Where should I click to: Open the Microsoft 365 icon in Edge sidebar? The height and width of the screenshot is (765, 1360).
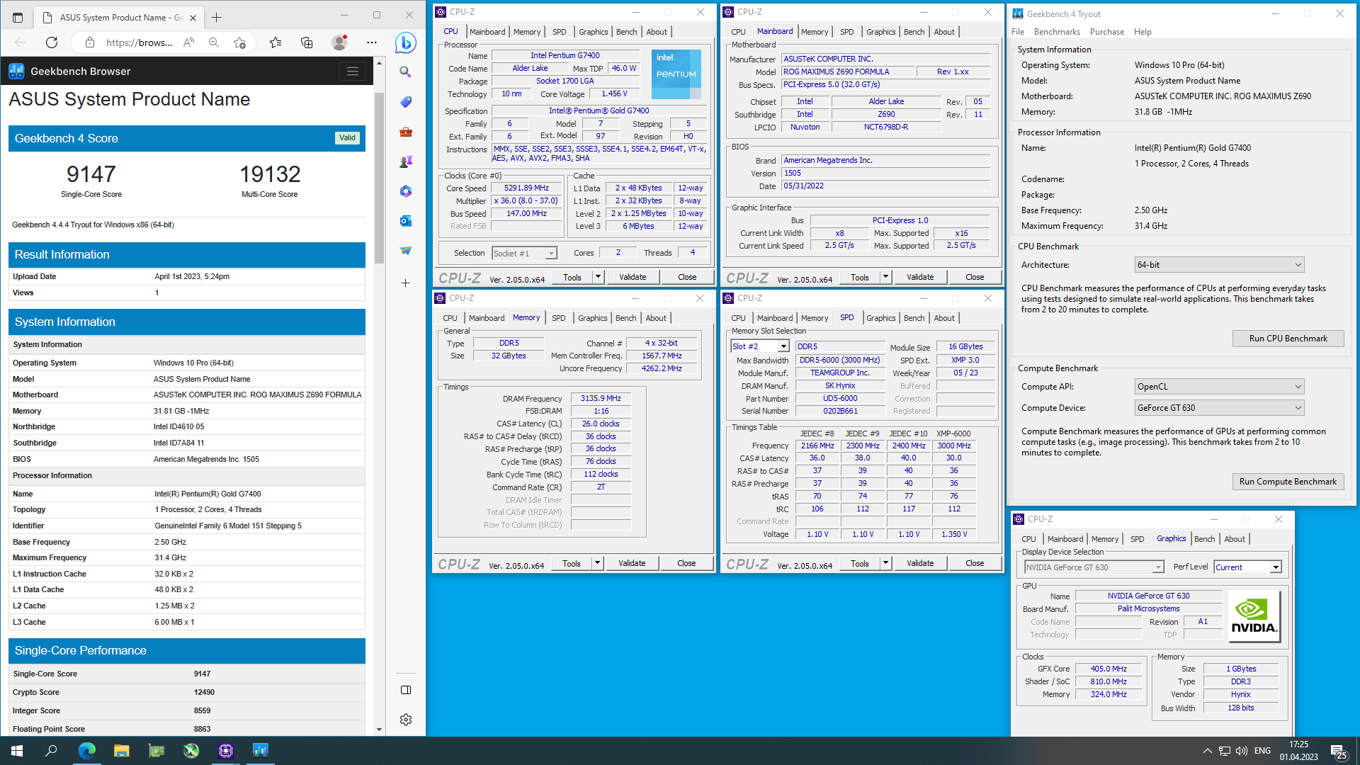tap(405, 191)
